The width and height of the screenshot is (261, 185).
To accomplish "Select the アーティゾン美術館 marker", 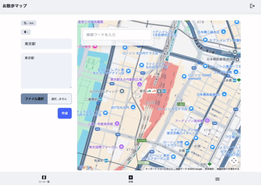I will [207, 120].
